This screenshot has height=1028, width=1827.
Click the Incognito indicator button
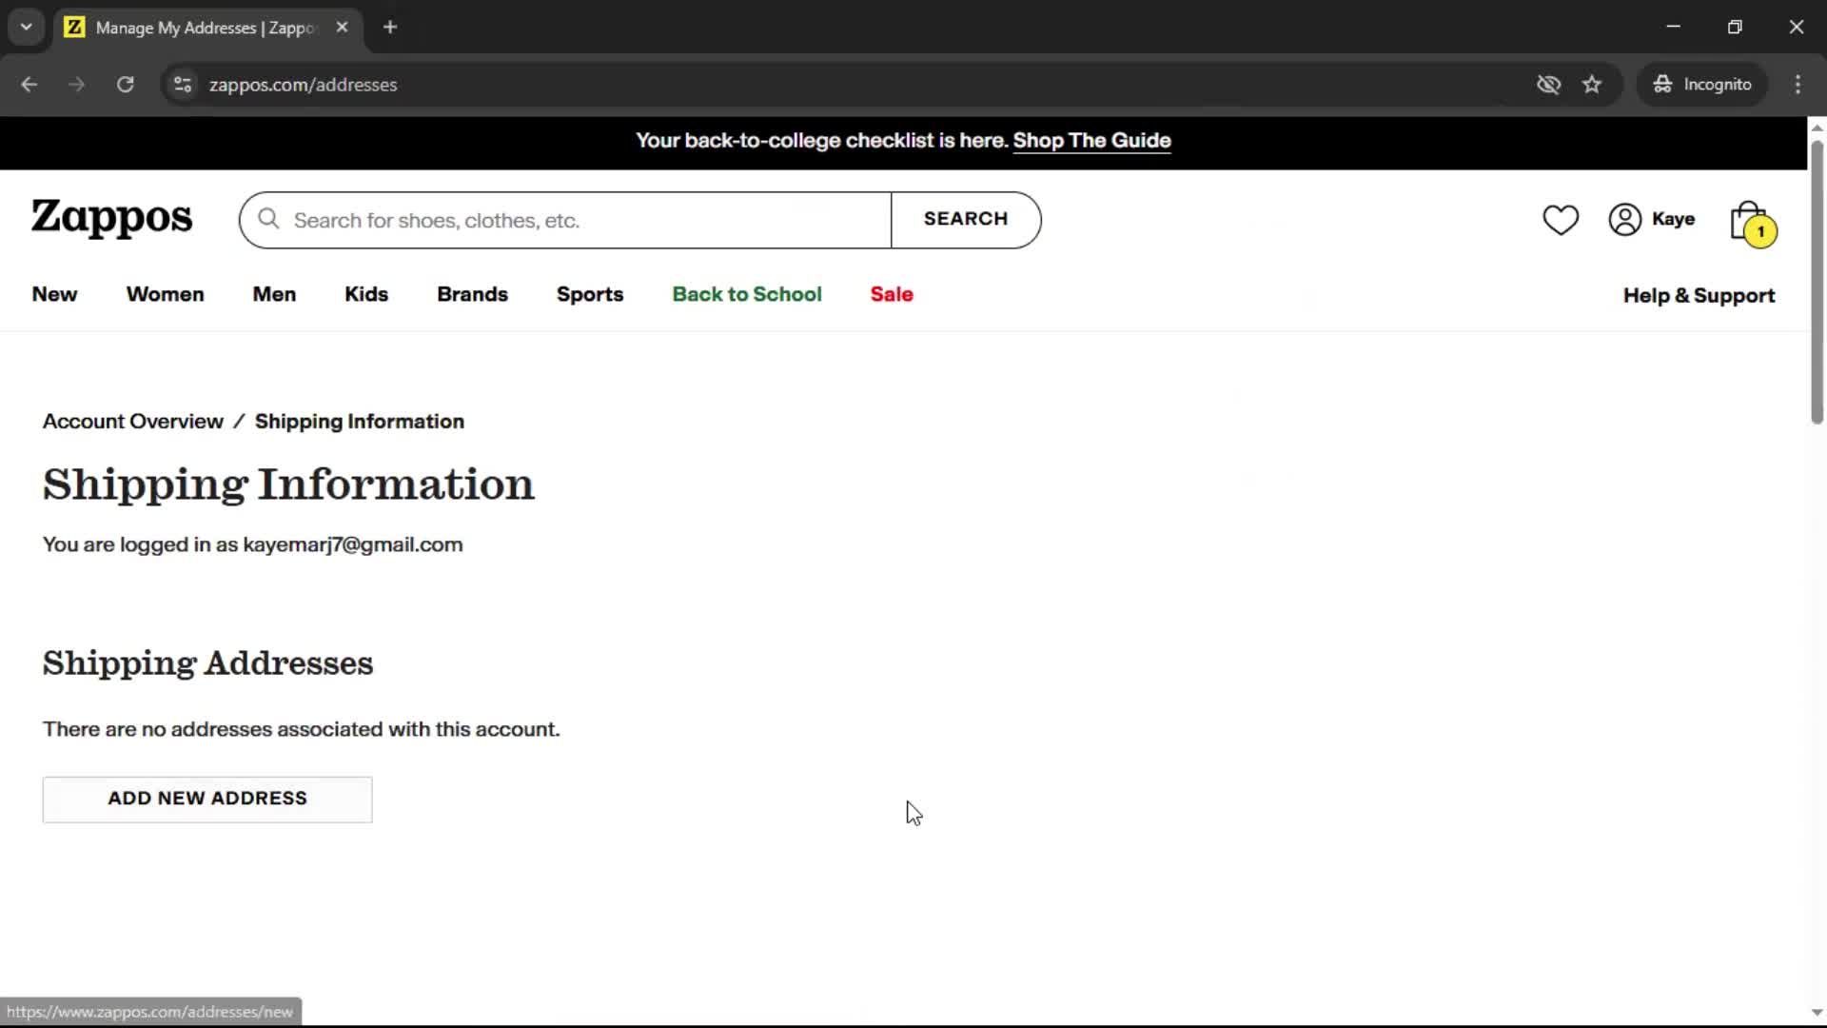1702,85
